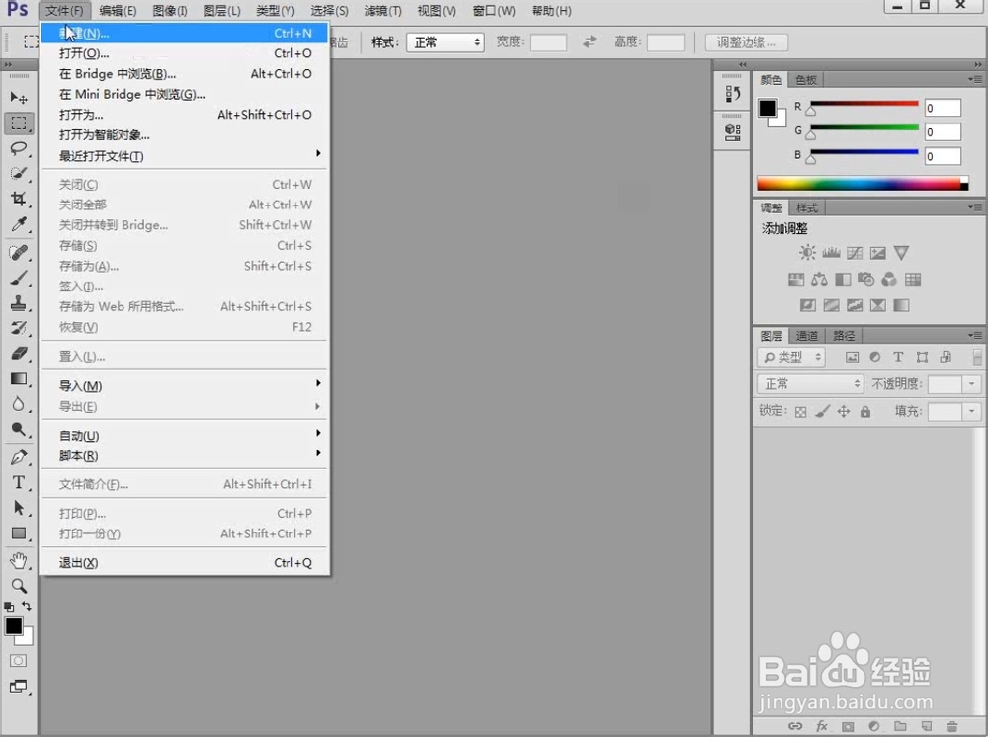Click the delete layer trash icon
The image size is (988, 737).
pyautogui.click(x=952, y=726)
